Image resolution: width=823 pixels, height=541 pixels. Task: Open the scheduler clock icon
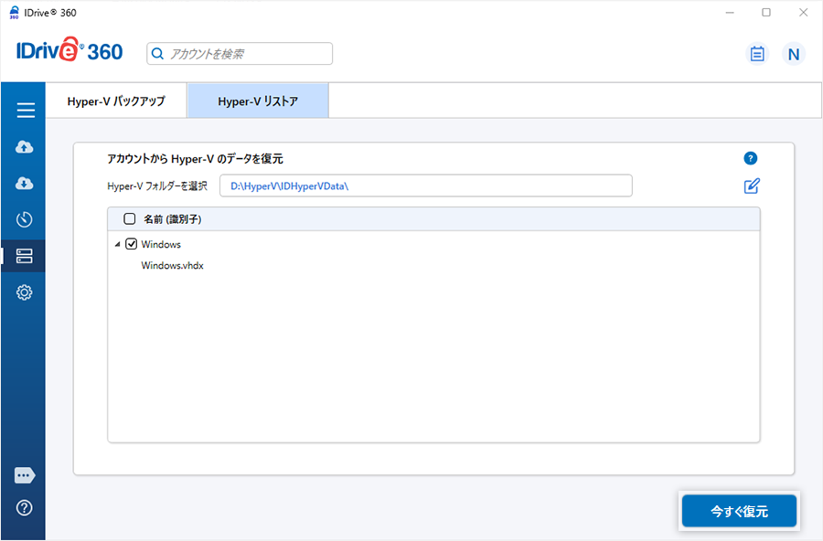25,219
